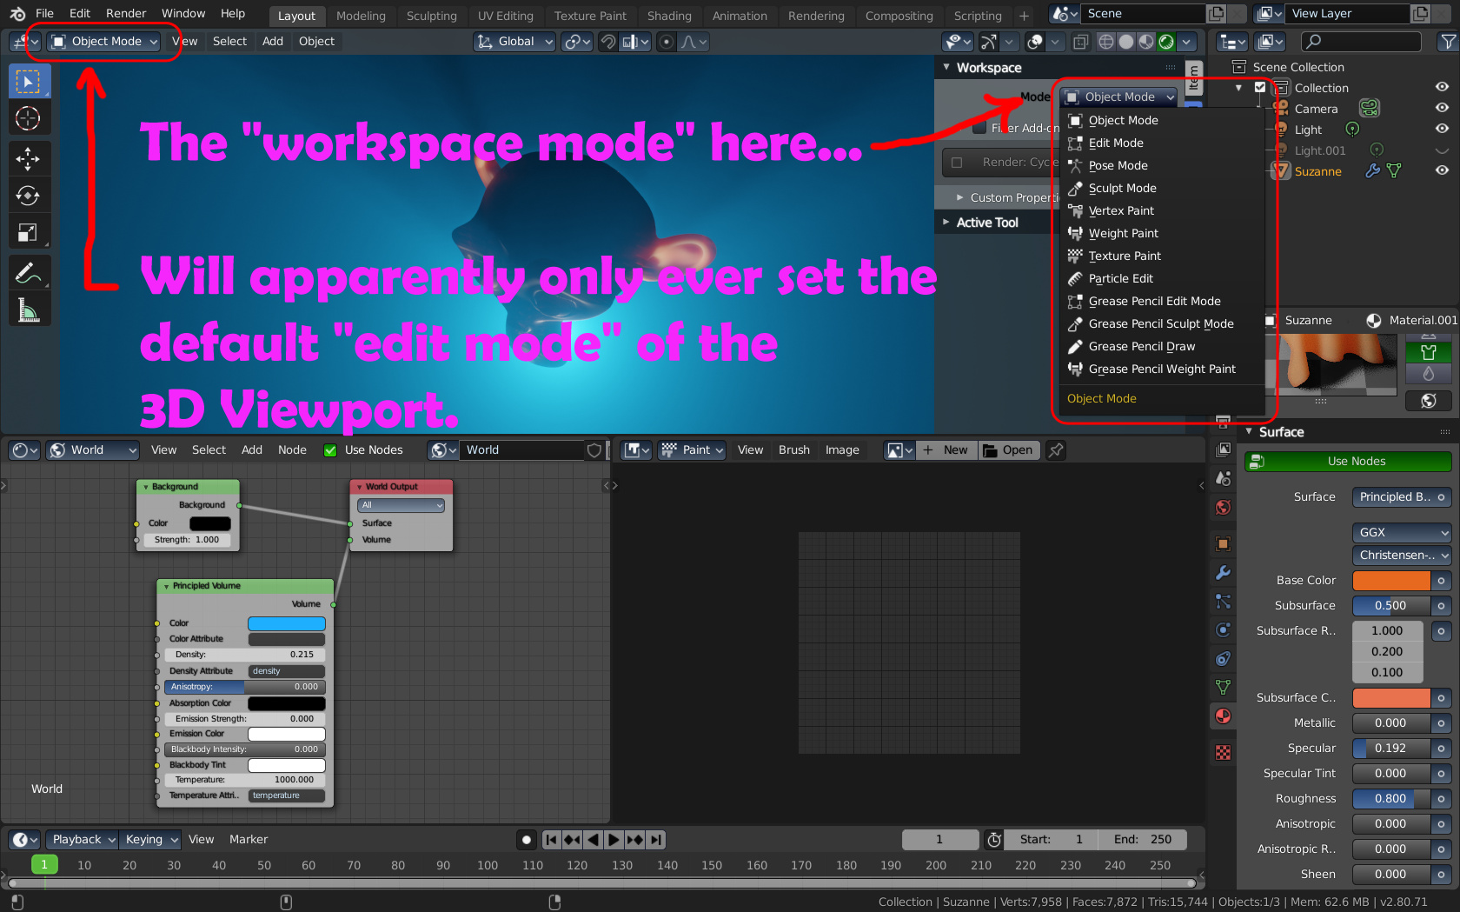Image resolution: width=1460 pixels, height=912 pixels.
Task: Jump to timeline start frame
Action: click(551, 840)
